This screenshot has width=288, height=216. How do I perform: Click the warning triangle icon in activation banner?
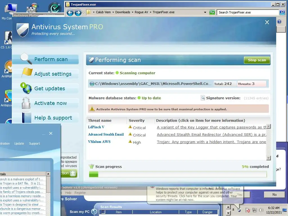(92, 109)
